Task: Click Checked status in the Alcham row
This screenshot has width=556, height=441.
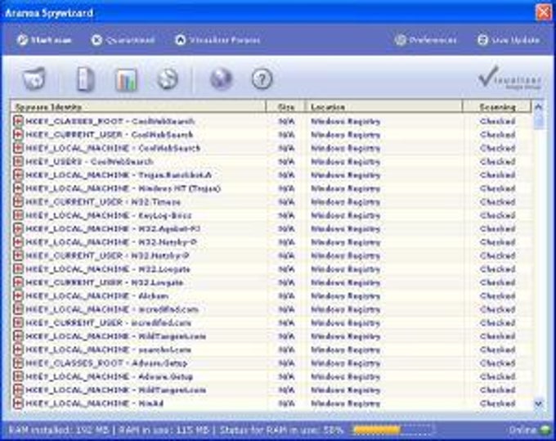Action: coord(497,296)
